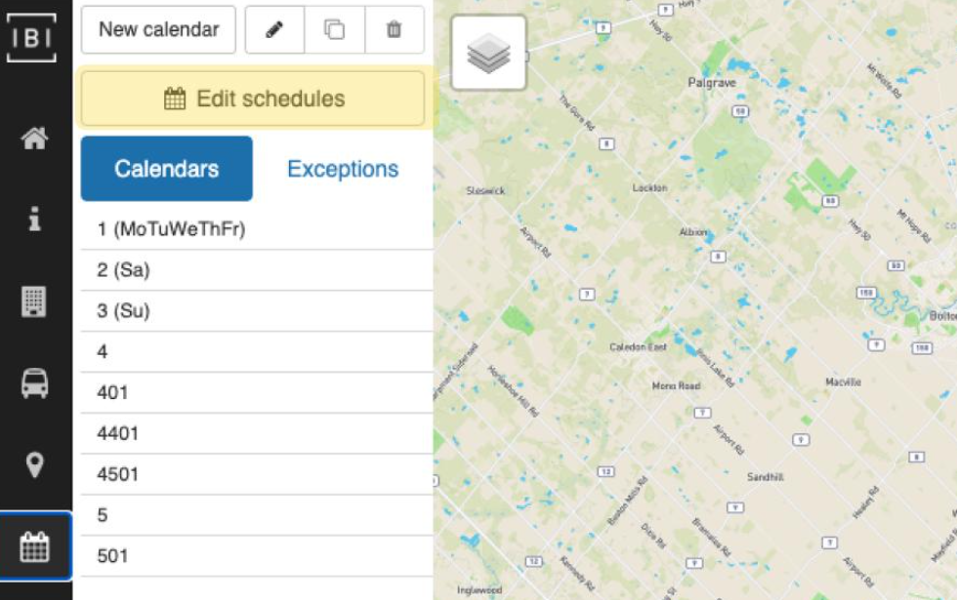Click the Lockton label on the map

coord(649,187)
